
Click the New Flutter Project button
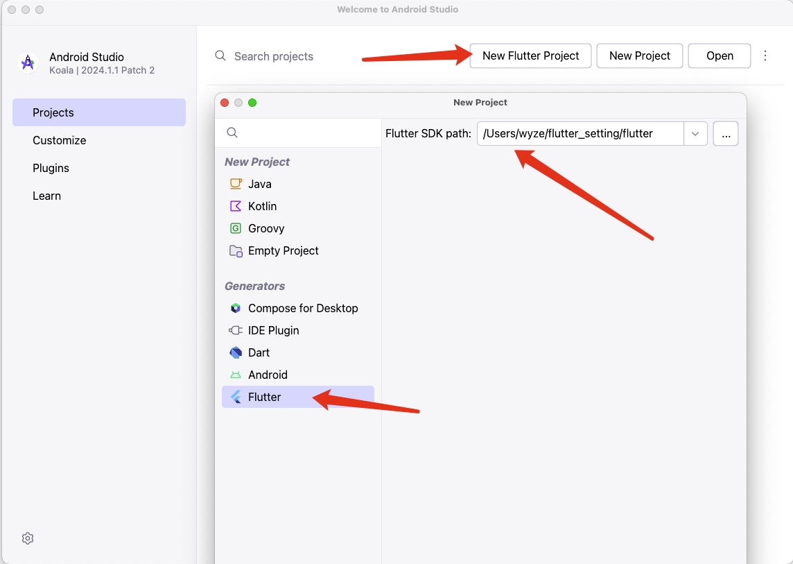click(x=530, y=55)
